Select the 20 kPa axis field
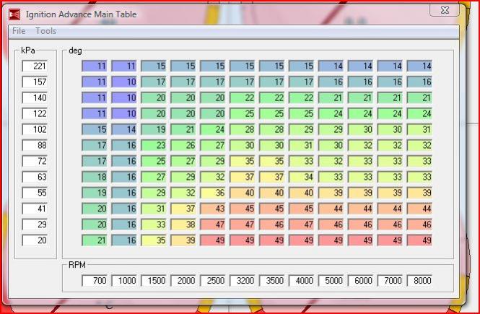 pos(35,240)
